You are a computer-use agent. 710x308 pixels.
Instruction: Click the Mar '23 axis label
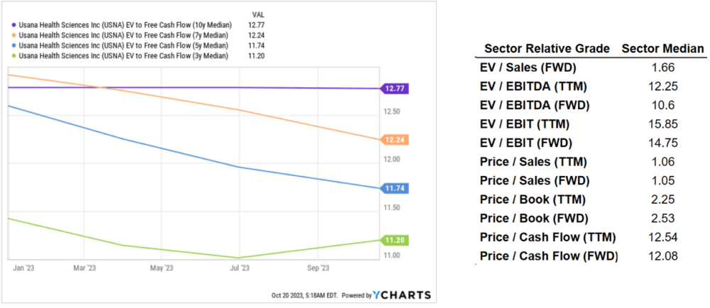click(85, 268)
